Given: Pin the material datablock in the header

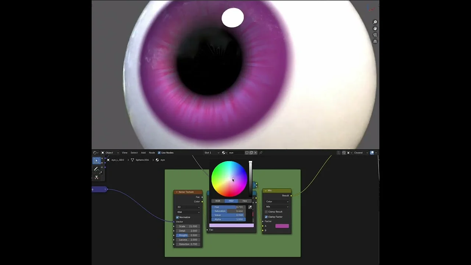Looking at the screenshot, I should click(x=261, y=153).
